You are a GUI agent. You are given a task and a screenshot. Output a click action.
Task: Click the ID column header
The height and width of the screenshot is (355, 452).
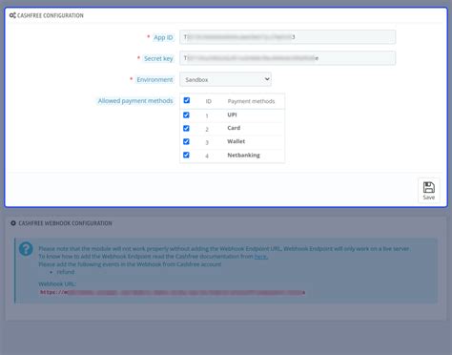[209, 101]
